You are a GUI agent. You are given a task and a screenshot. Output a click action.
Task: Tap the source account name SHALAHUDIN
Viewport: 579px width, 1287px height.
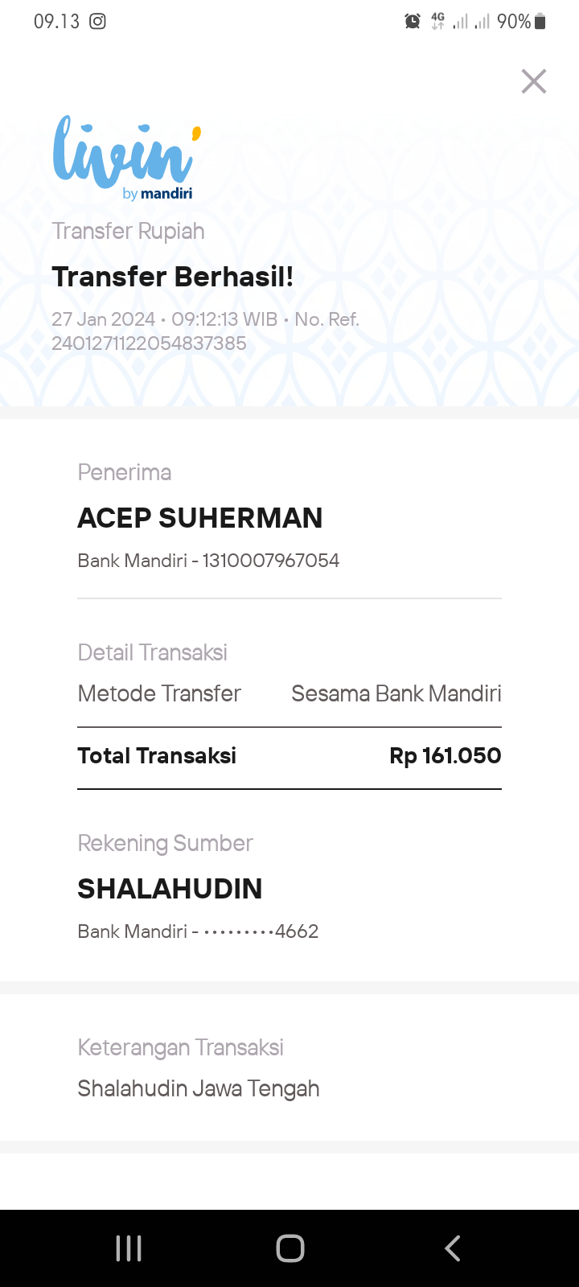point(170,889)
